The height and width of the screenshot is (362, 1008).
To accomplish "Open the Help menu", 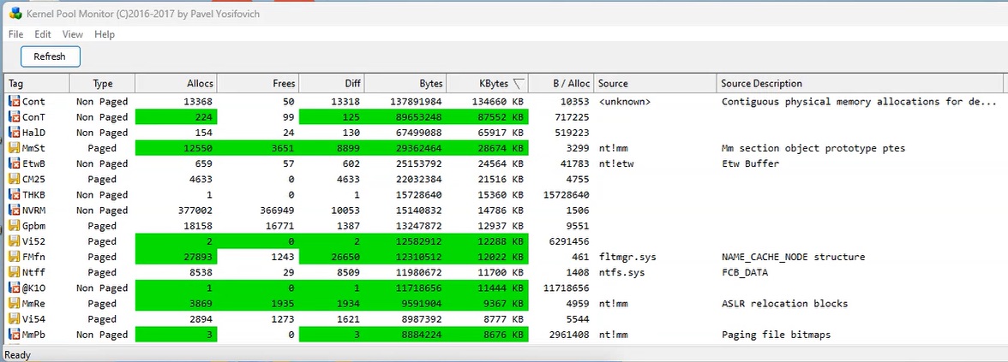I will pos(105,34).
